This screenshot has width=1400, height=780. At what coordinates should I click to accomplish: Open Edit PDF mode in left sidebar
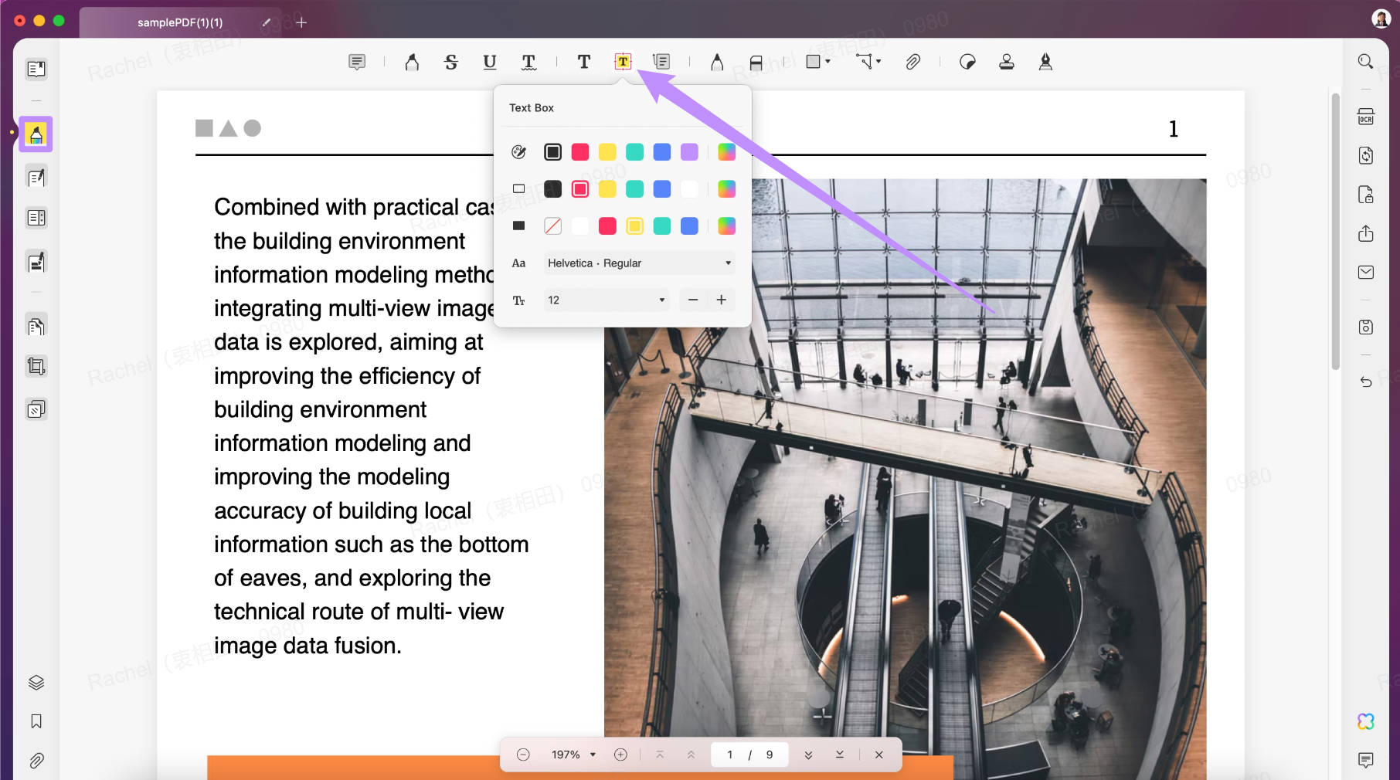[x=36, y=178]
